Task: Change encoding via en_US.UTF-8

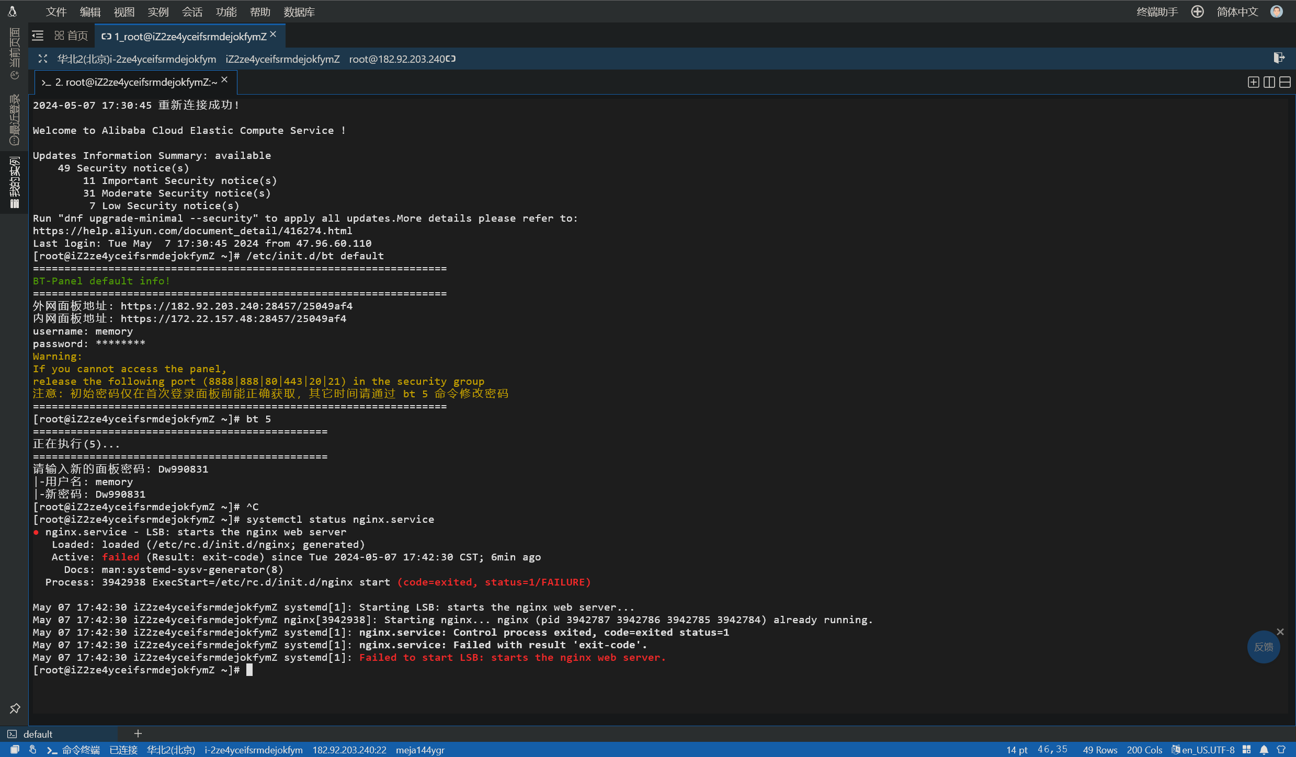Action: click(1208, 750)
